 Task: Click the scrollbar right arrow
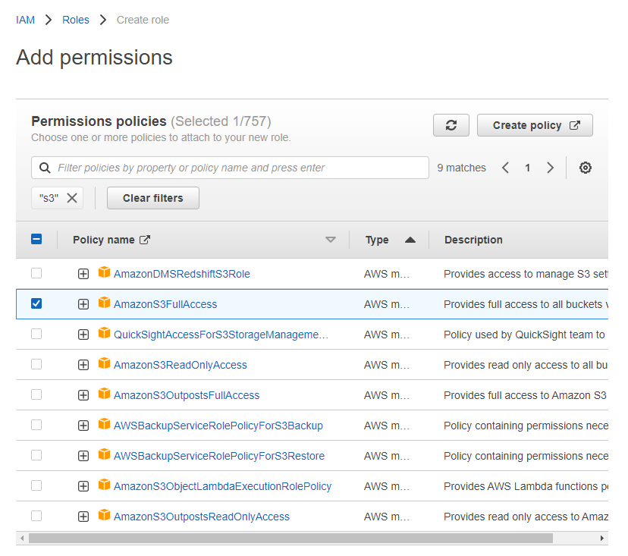pyautogui.click(x=601, y=538)
